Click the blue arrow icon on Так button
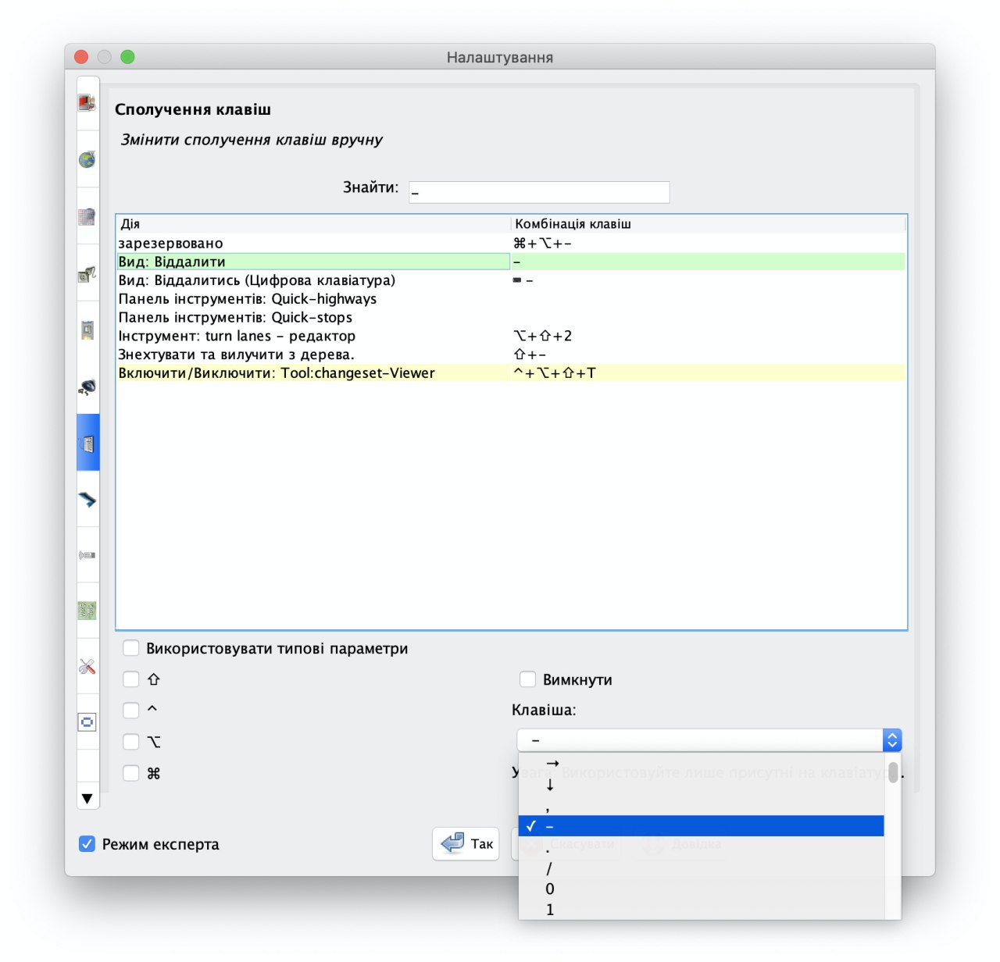This screenshot has width=1000, height=962. (x=452, y=843)
